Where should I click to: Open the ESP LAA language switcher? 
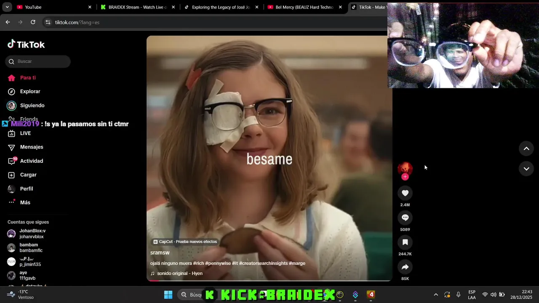(x=472, y=295)
